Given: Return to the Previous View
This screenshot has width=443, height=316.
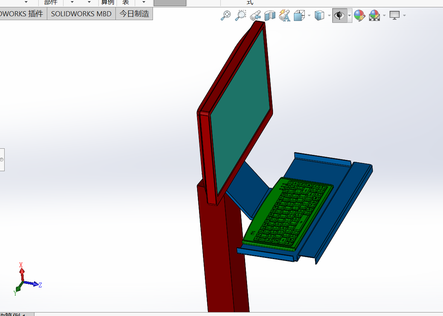Looking at the screenshot, I should (x=256, y=15).
